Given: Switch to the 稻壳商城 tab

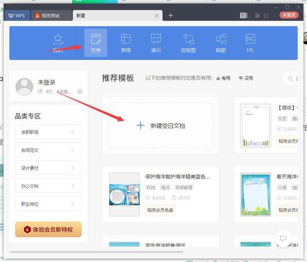Looking at the screenshot, I should (x=51, y=15).
